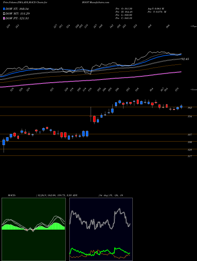Click the MACD (12,26,9) values text
The image size is (197, 261).
(x=54, y=195)
